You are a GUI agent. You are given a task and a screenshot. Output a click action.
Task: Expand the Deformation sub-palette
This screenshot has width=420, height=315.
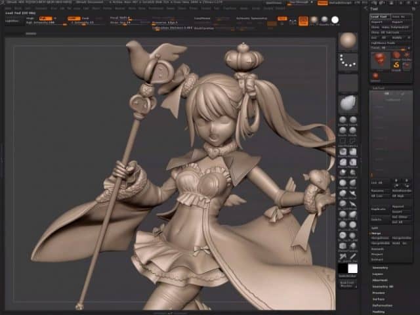click(x=383, y=306)
